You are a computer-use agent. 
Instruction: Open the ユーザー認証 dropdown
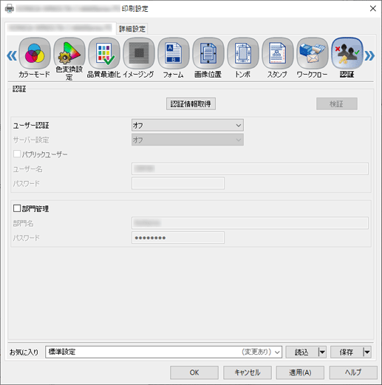(188, 125)
